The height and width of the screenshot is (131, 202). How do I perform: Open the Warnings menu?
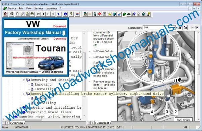coord(52,8)
